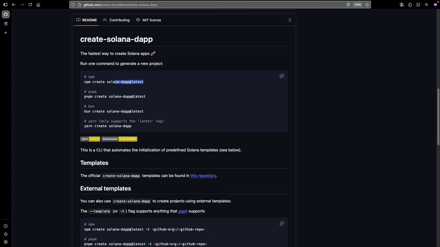Screen dimensions: 440x247
Task: Open the MIT license tab
Action: (148, 20)
